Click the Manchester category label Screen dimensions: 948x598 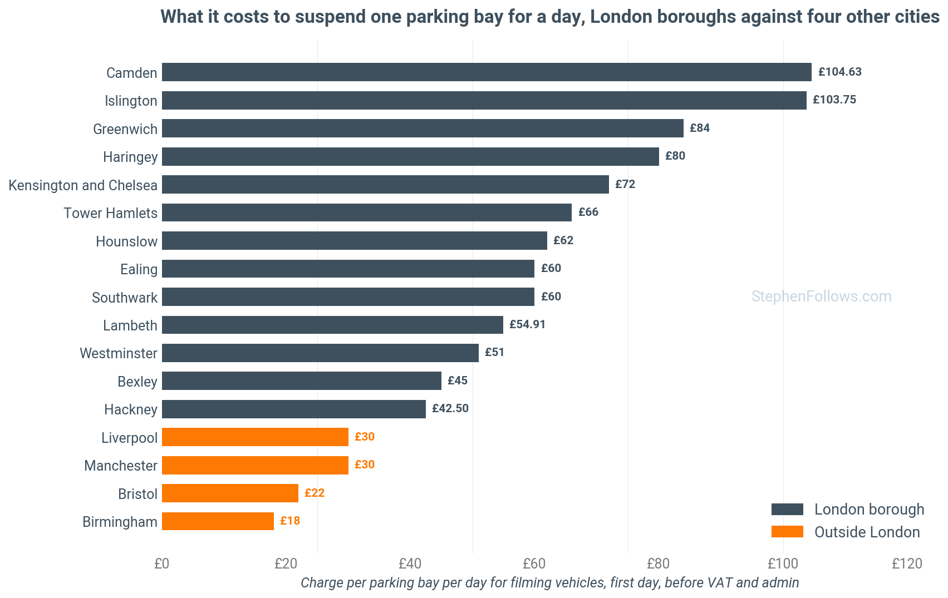point(121,466)
